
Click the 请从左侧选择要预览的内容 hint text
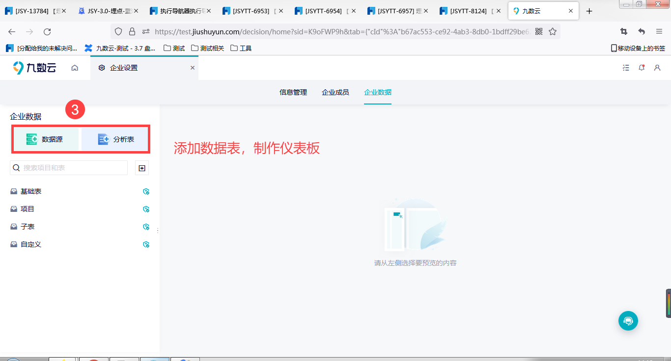tap(416, 263)
